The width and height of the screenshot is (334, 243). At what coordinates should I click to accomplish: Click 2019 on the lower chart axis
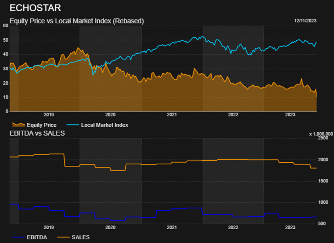(x=49, y=227)
